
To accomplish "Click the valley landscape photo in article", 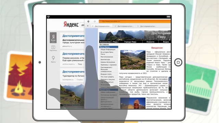I will [133, 60].
